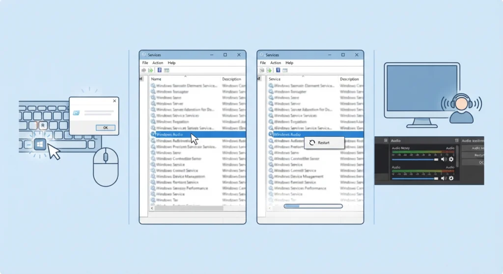Open Action menu in right Services window

point(275,63)
